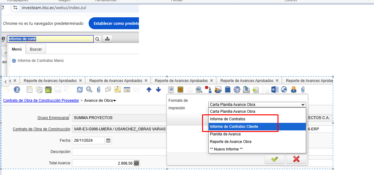Toggle grid view in the toolbar

[x=127, y=90]
